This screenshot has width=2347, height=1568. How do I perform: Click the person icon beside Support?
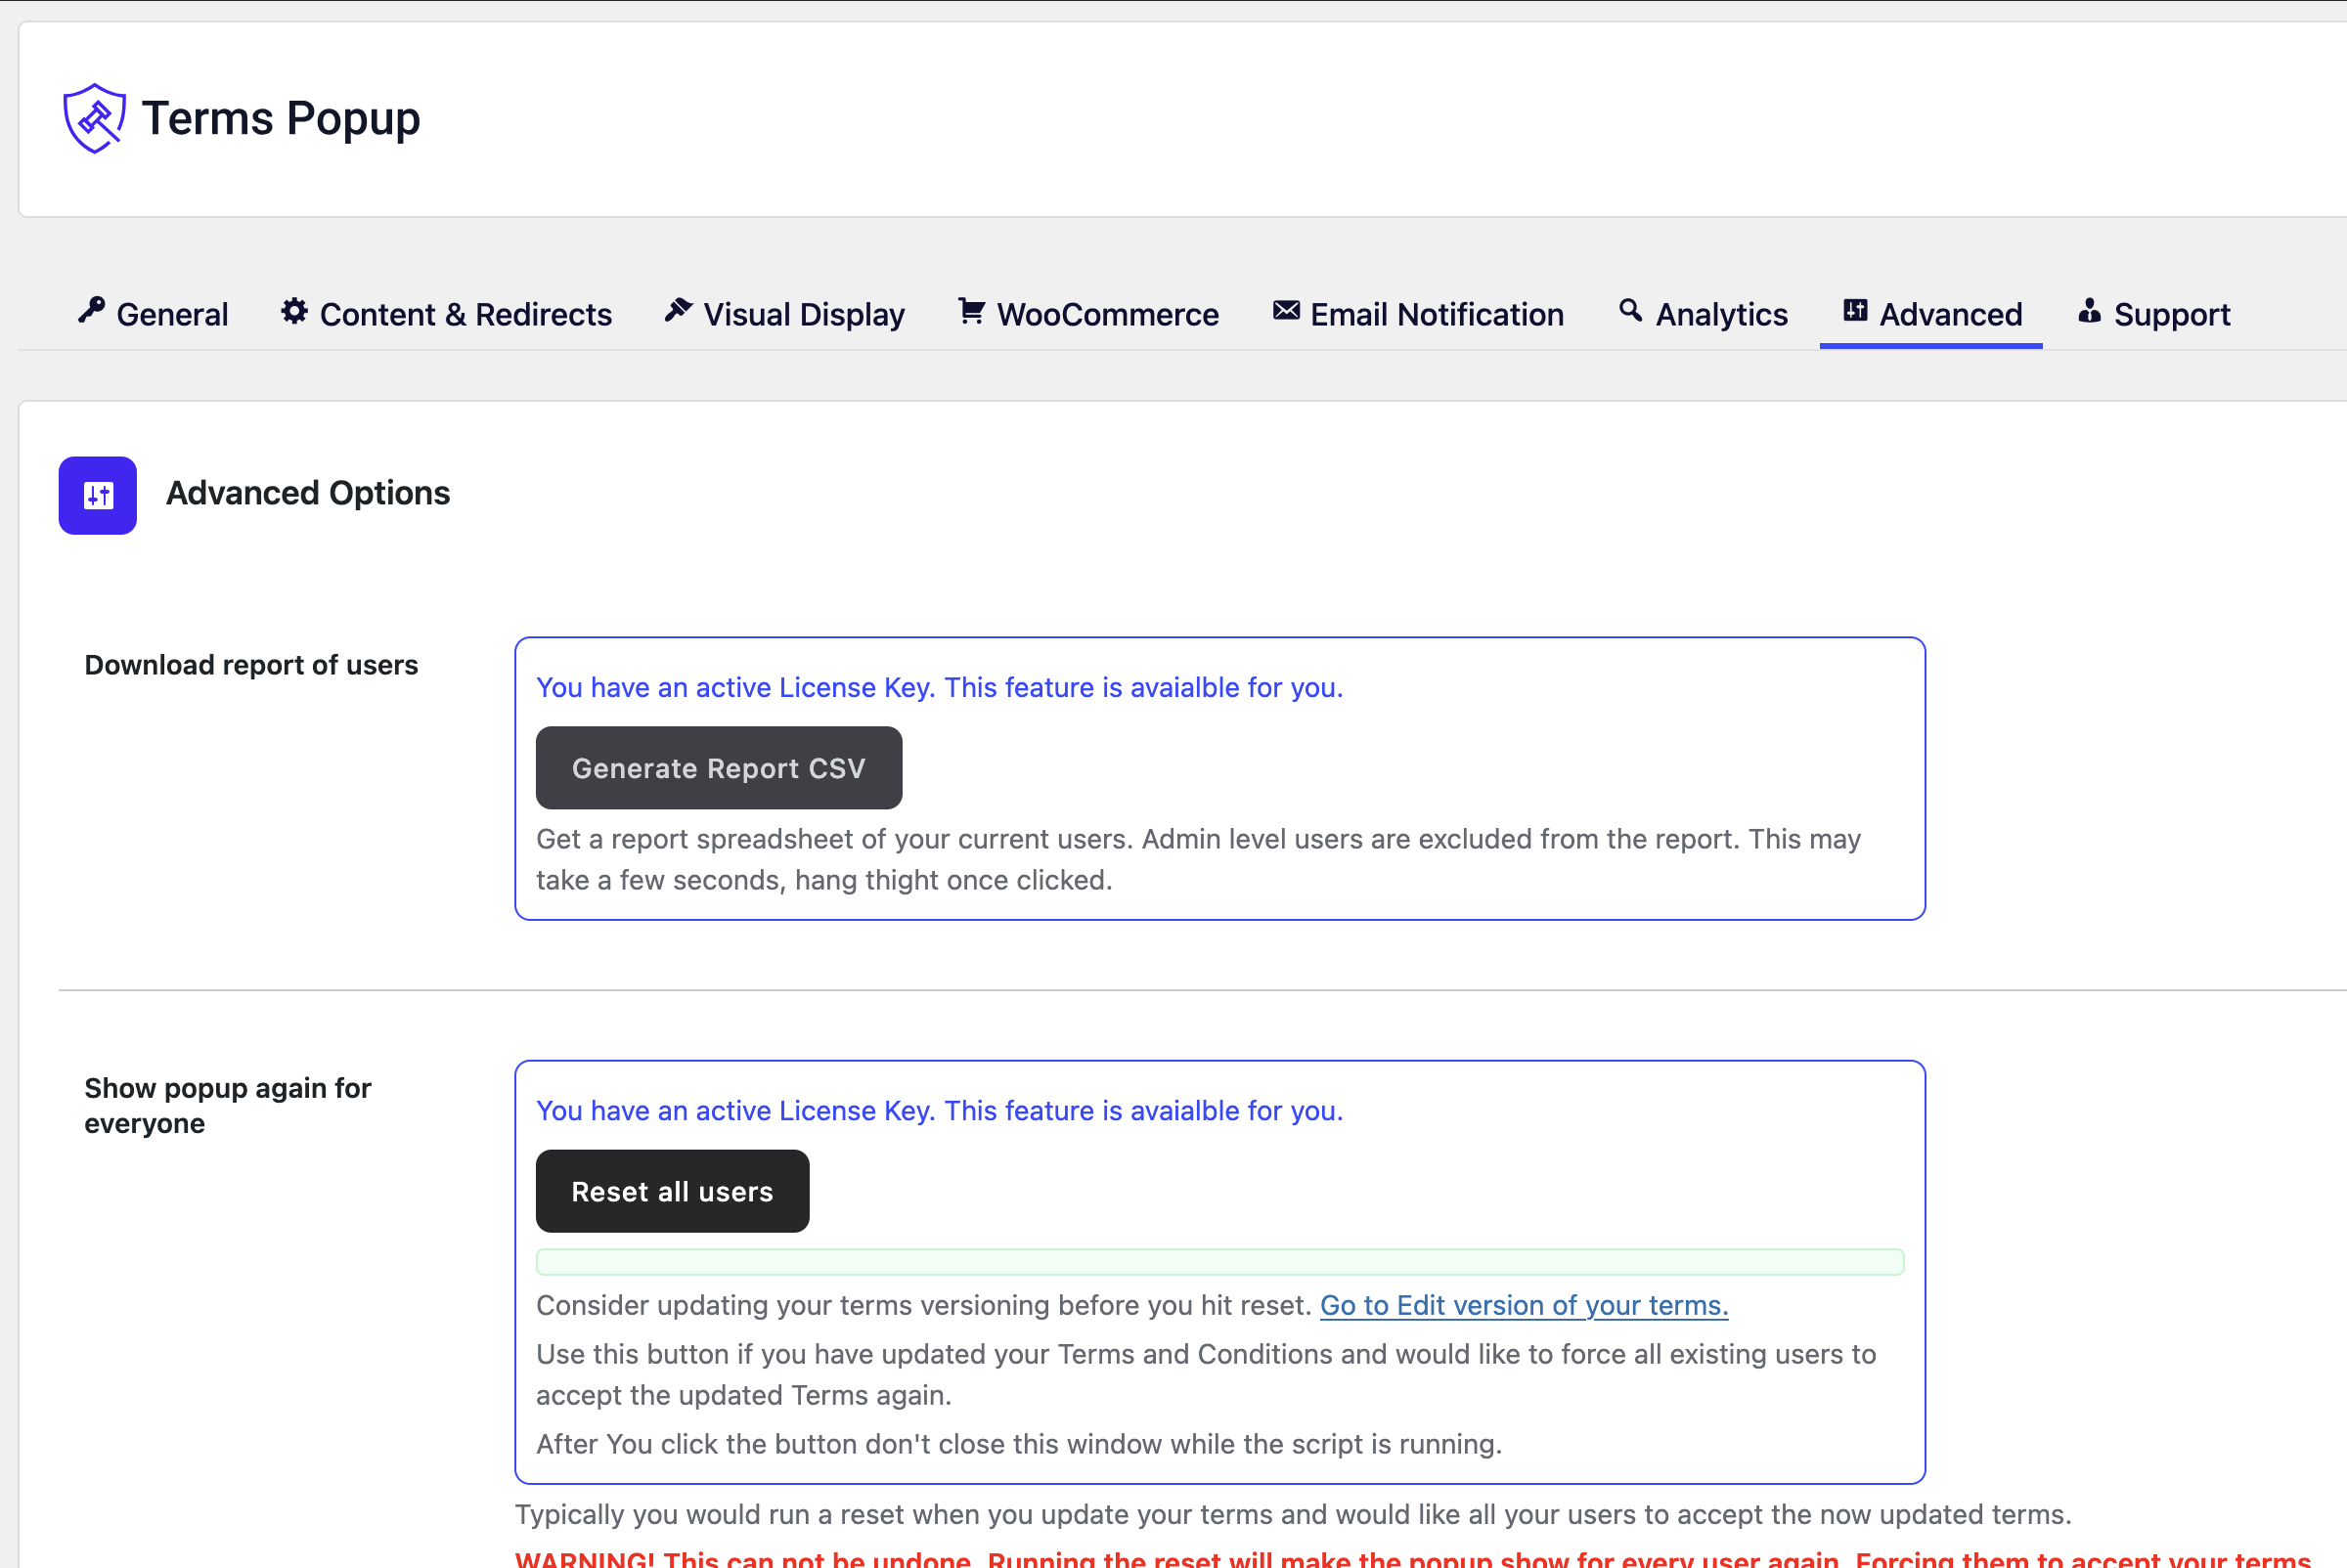pos(2089,311)
